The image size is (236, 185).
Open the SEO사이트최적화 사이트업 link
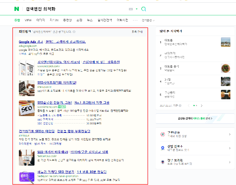pos(57,82)
